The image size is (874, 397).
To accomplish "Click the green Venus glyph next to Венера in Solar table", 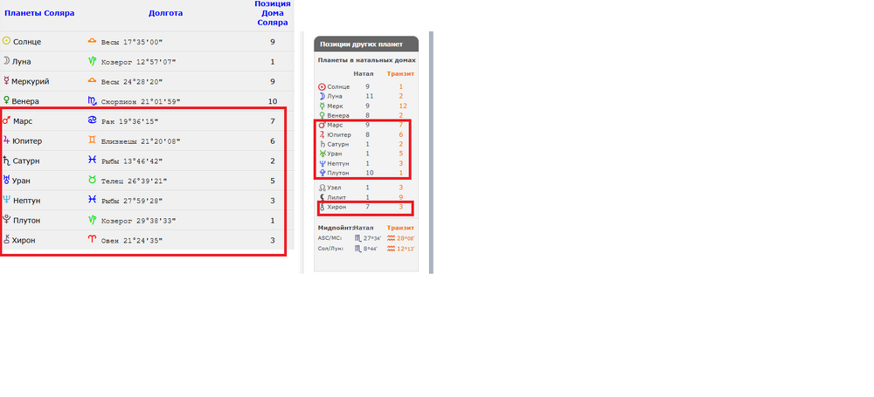I will [x=6, y=101].
